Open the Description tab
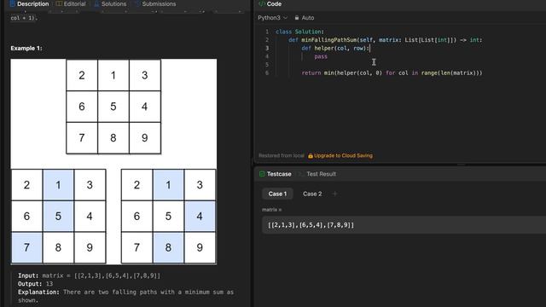Viewport: 546px width, 307px height. 29,3
